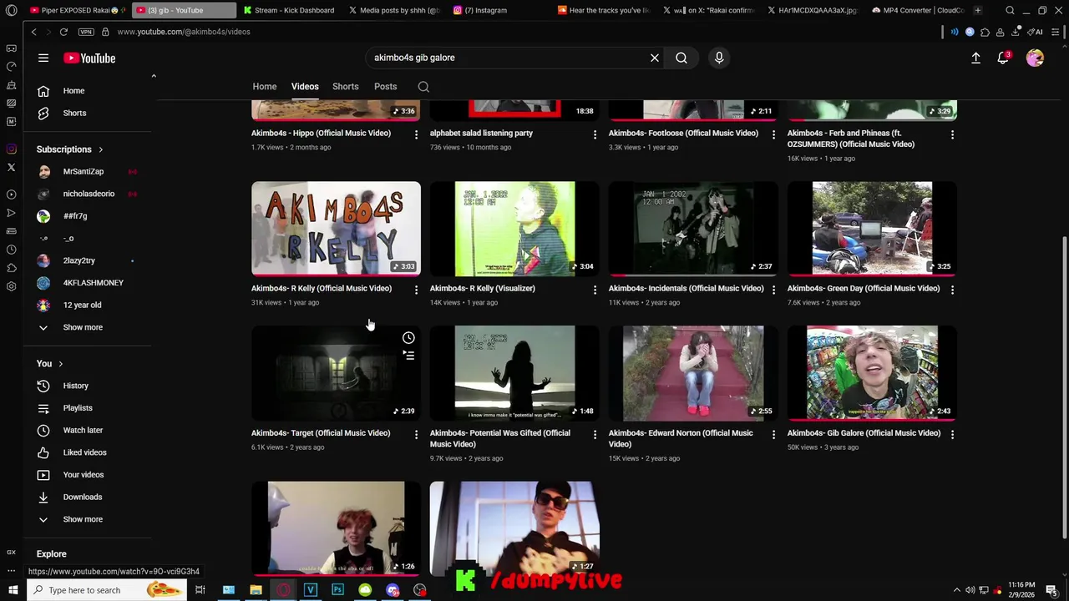The width and height of the screenshot is (1069, 601).
Task: Open the notifications bell
Action: [x=1003, y=58]
